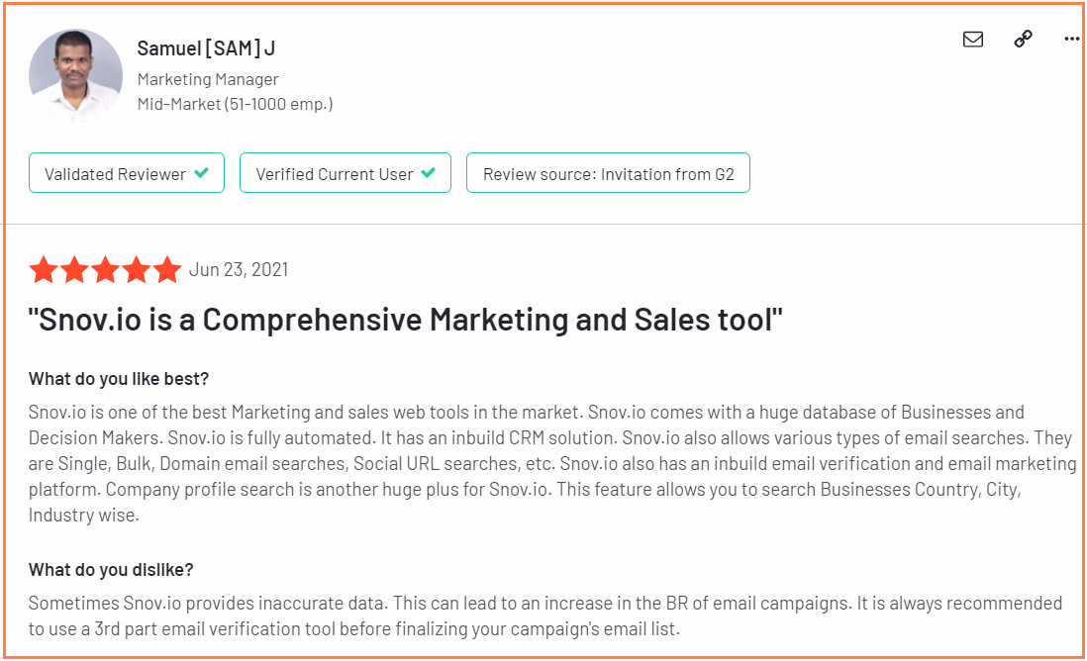Click the fourth rating star
The height and width of the screenshot is (661, 1087).
137,269
